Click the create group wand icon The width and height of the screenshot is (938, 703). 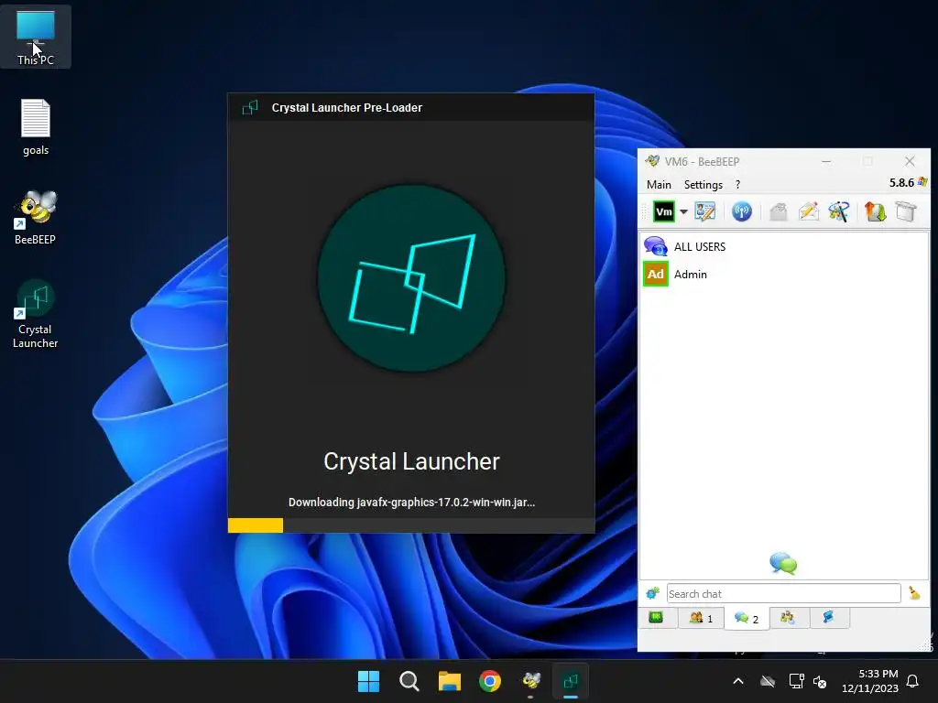click(839, 211)
